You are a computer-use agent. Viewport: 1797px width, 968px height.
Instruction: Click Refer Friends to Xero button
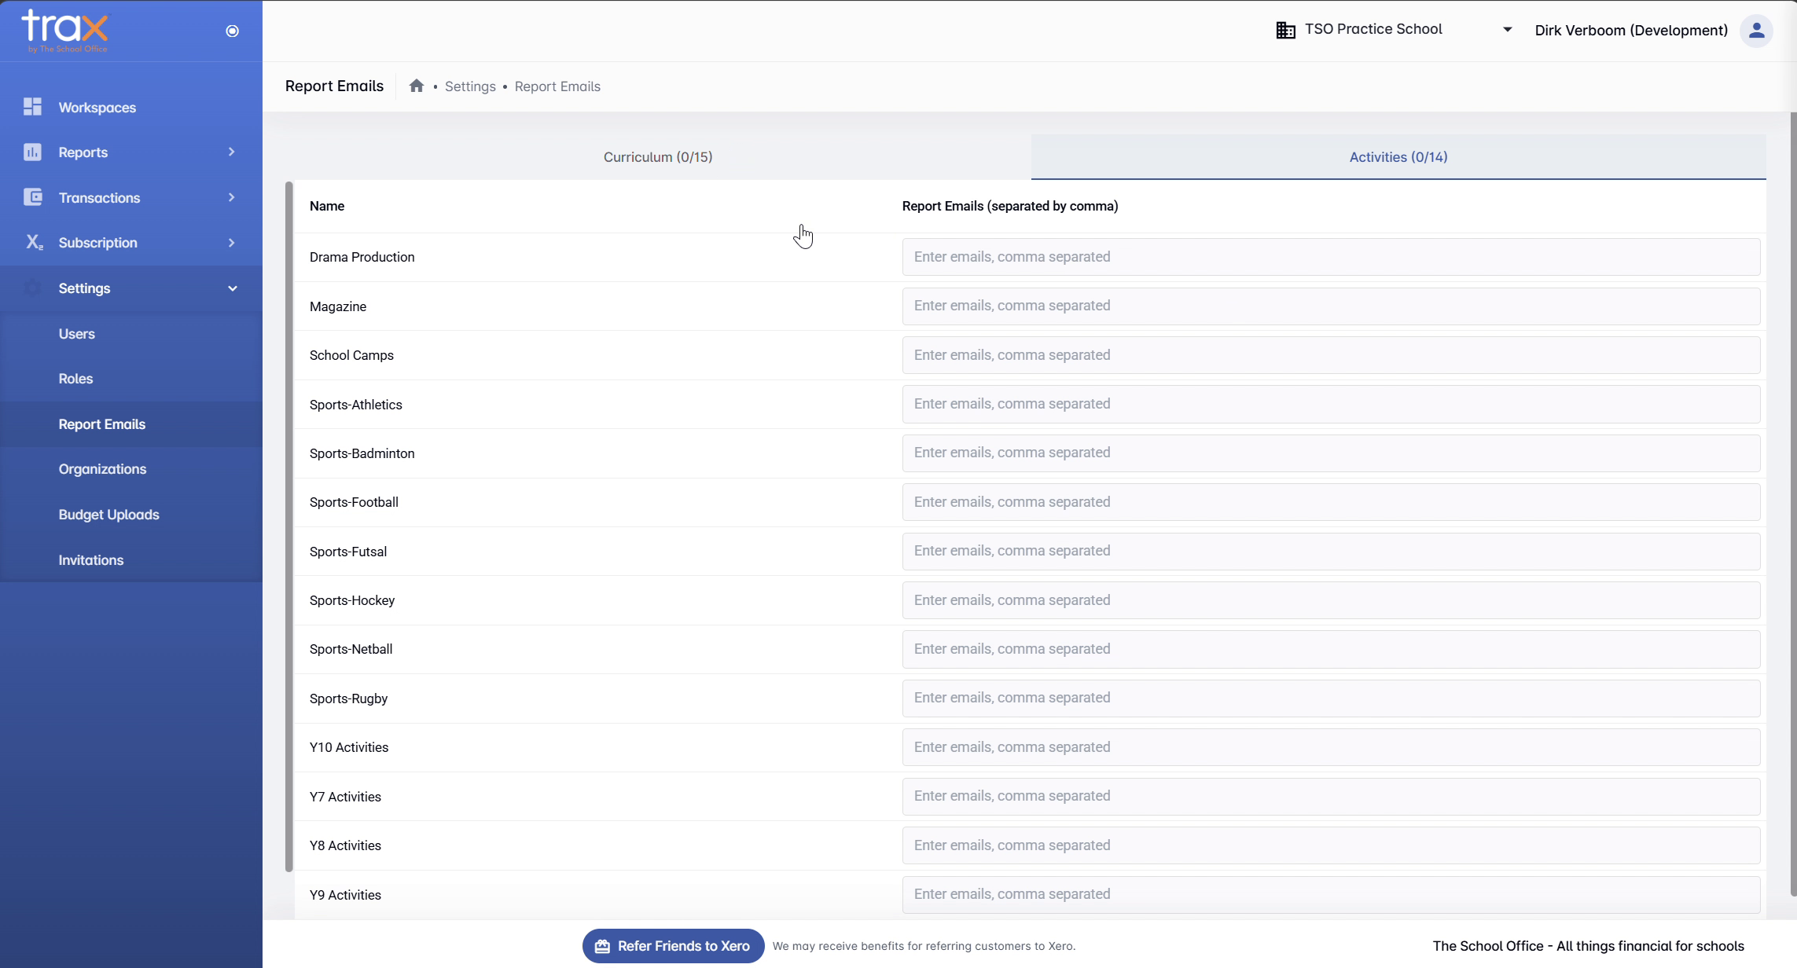point(673,946)
